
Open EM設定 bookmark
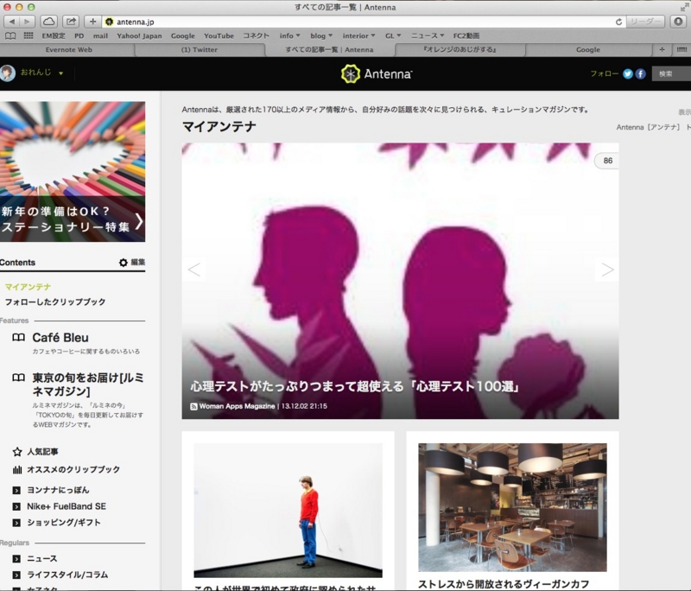tap(54, 35)
